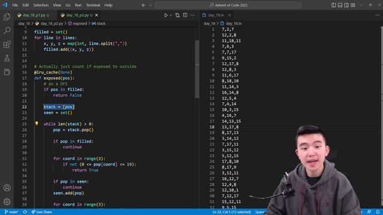Click the Advent of Code 2022 command center

pos(228,5)
